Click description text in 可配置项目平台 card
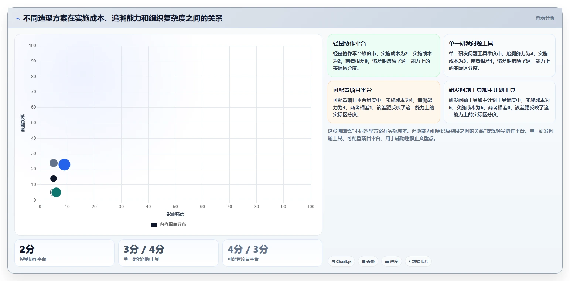 383,108
